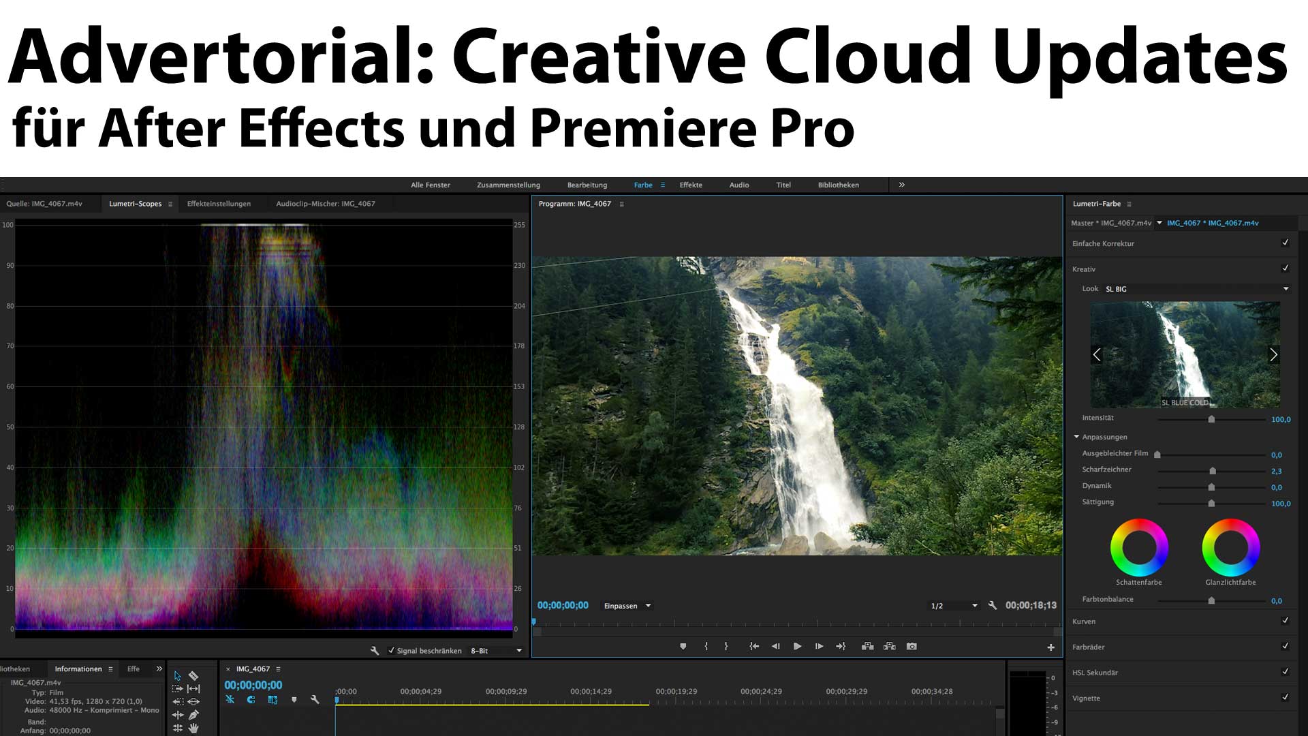
Task: Select the Razor tool
Action: [x=193, y=676]
